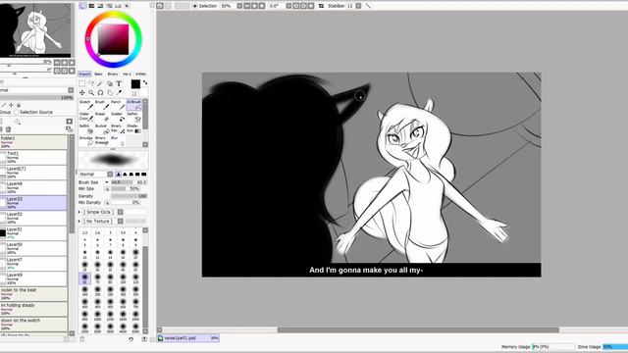Open the layer blending mode dropdown
Screen dimensions: 628x353
(x=71, y=90)
